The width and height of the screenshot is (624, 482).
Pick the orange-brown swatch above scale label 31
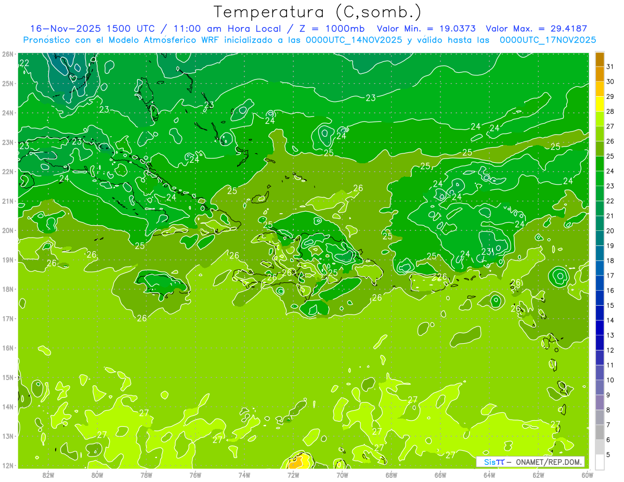pos(600,59)
